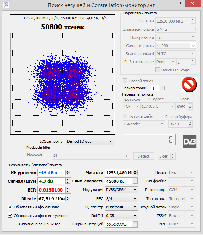Expand the Симв. скорость combo box
The height and width of the screenshot is (235, 203).
click(193, 46)
